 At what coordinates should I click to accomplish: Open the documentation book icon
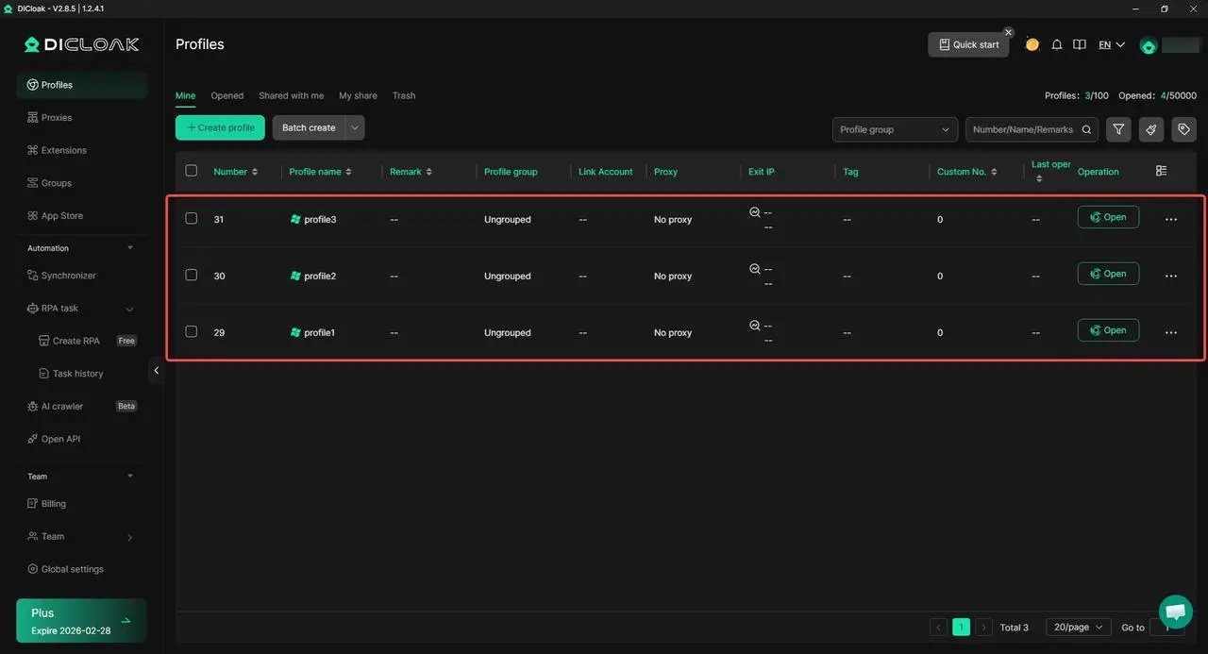1080,44
